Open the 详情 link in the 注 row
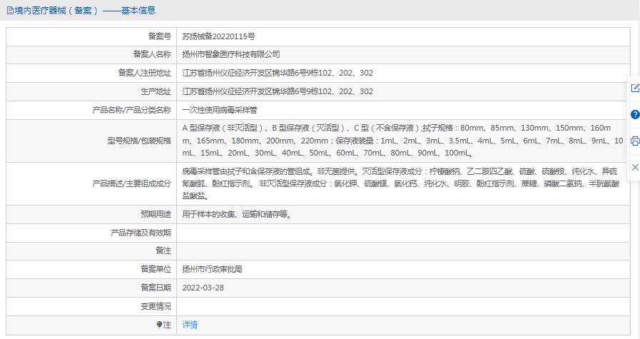This screenshot has width=640, height=339. [190, 325]
